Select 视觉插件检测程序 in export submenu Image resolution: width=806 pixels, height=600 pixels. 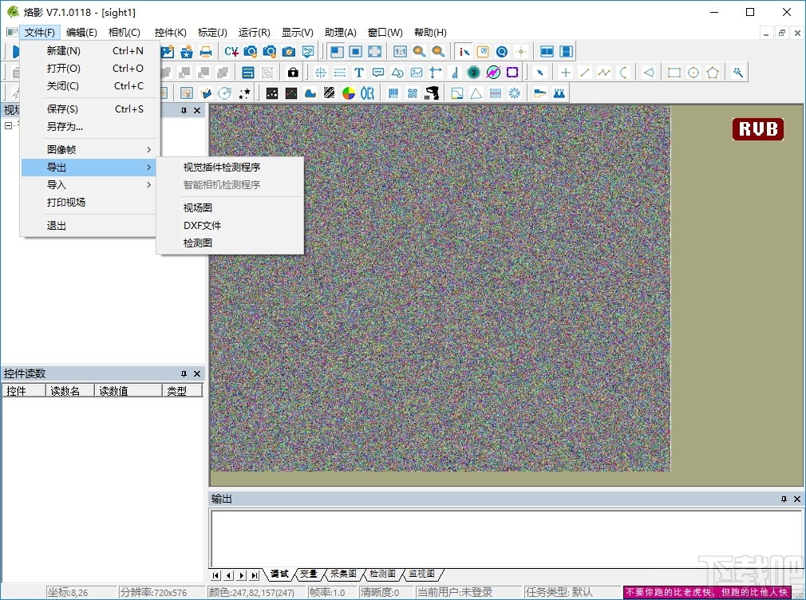pos(230,168)
